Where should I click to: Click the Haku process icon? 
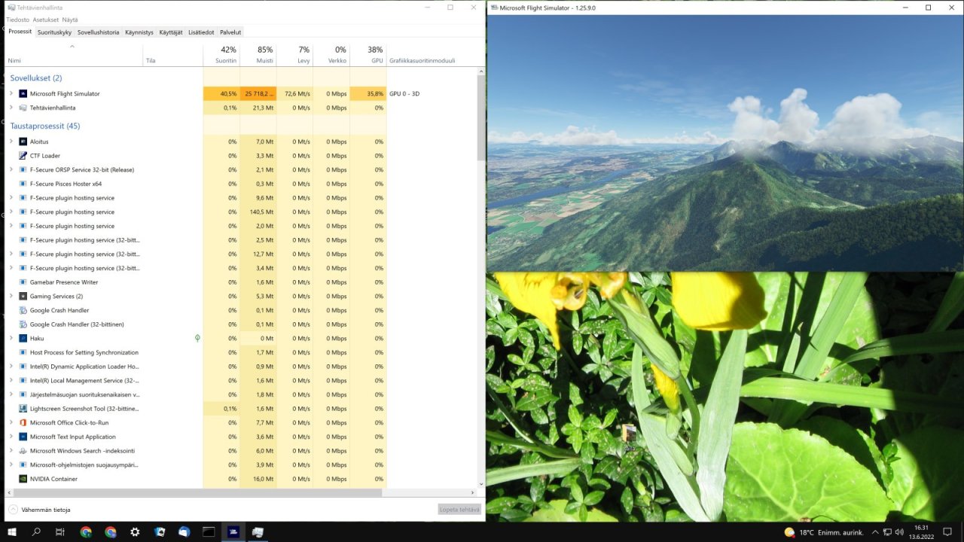click(23, 338)
